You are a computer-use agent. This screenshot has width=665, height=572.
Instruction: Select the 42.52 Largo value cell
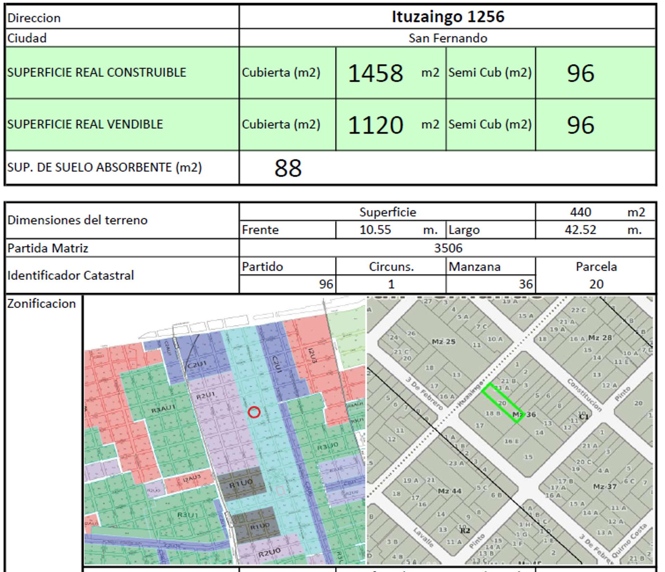tap(580, 230)
